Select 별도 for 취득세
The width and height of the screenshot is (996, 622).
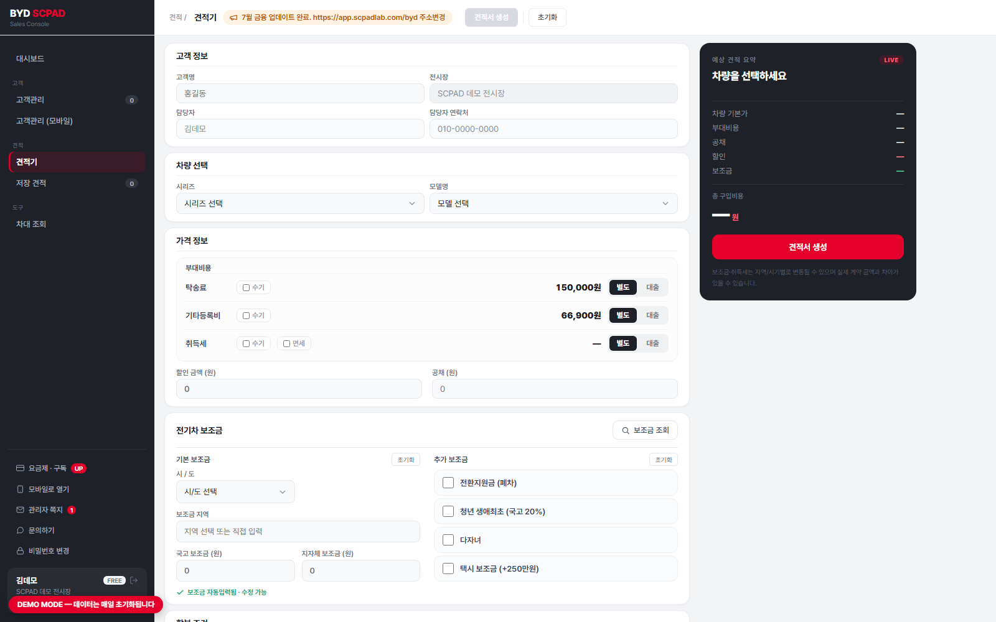coord(623,343)
